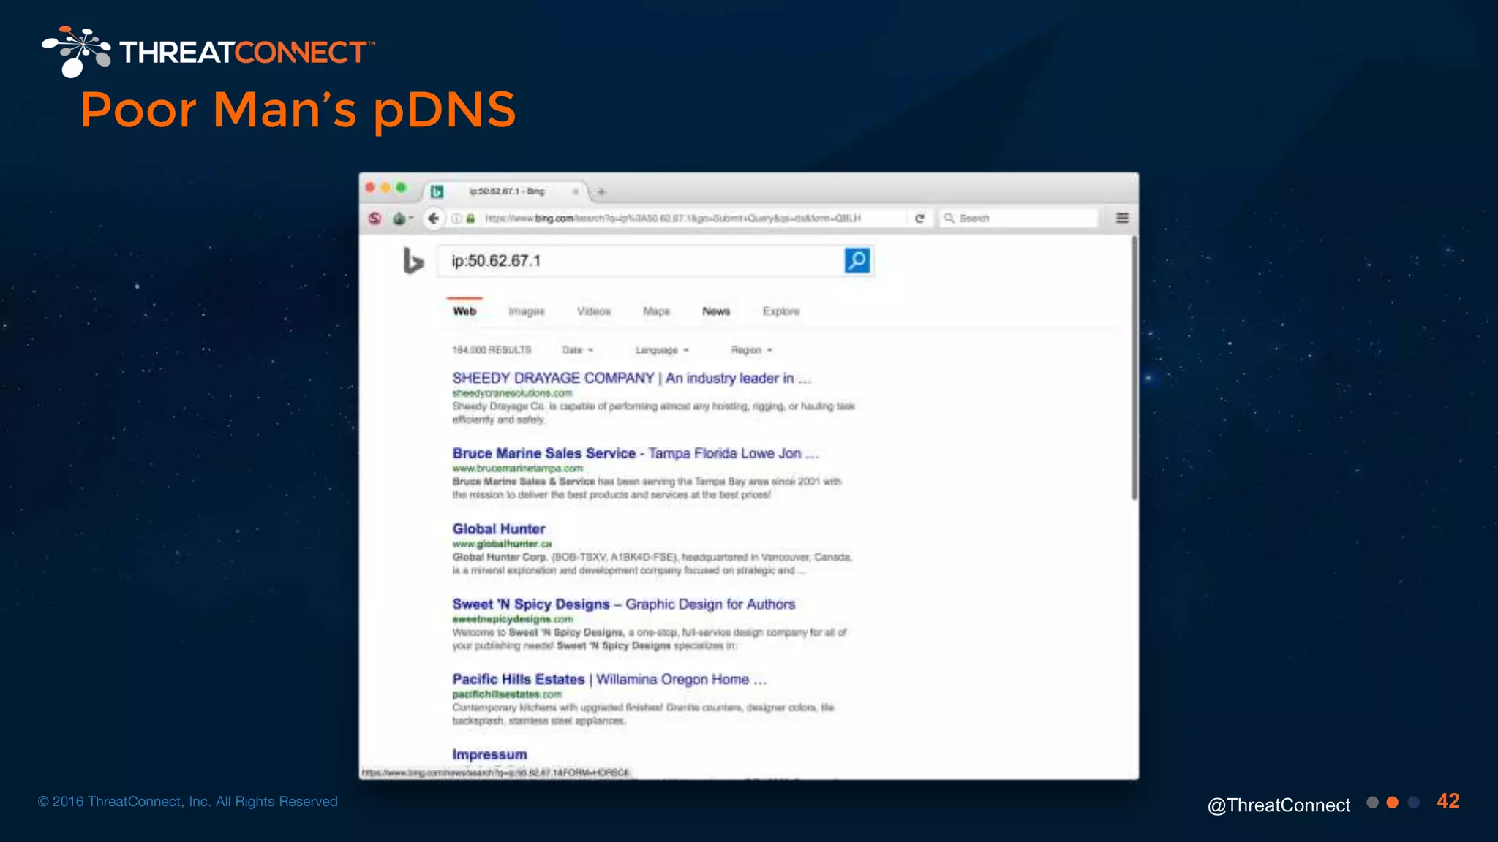Viewport: 1498px width, 842px height.
Task: Open the SHEEDY DRAYAGE COMPANY result
Action: coord(631,378)
